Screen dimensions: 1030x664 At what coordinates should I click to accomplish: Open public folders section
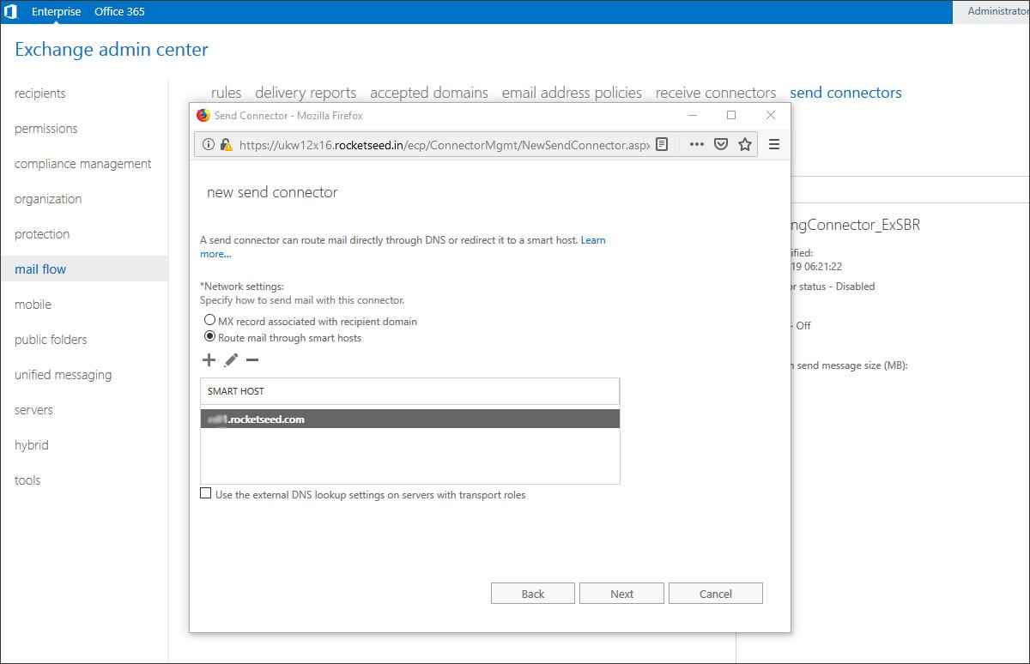(51, 340)
